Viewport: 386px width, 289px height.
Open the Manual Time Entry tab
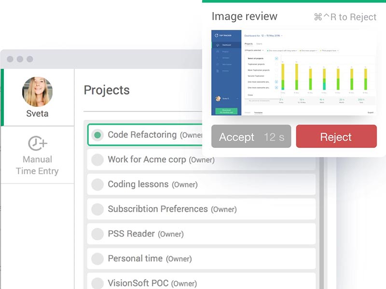(37, 155)
